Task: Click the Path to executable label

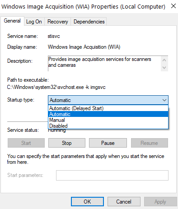Action: point(28,80)
